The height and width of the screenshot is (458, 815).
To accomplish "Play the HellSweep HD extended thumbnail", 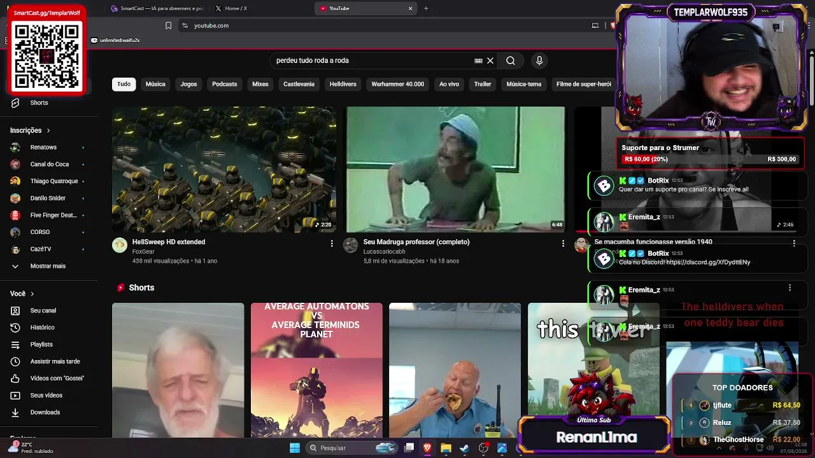I will click(224, 169).
